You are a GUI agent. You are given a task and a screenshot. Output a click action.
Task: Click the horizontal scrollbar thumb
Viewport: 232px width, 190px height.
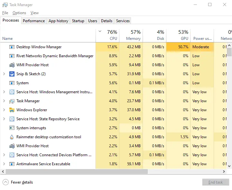(77, 172)
